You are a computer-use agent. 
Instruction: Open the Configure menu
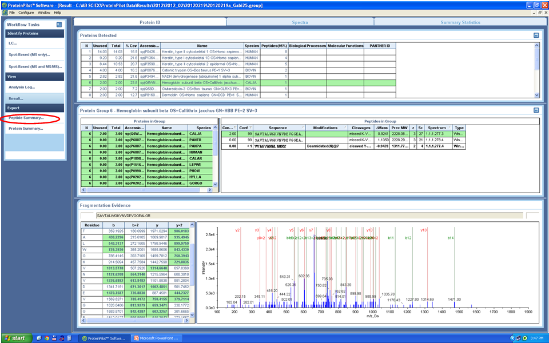click(x=26, y=13)
